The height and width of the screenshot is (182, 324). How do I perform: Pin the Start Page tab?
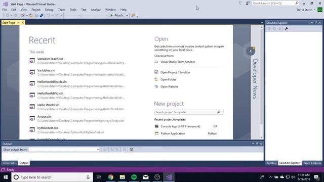coord(18,23)
